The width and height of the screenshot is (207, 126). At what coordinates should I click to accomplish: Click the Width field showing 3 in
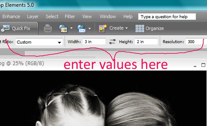(94, 42)
